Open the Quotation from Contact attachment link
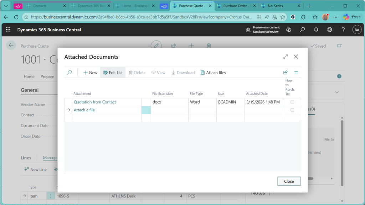This screenshot has height=205, width=365. pos(95,102)
